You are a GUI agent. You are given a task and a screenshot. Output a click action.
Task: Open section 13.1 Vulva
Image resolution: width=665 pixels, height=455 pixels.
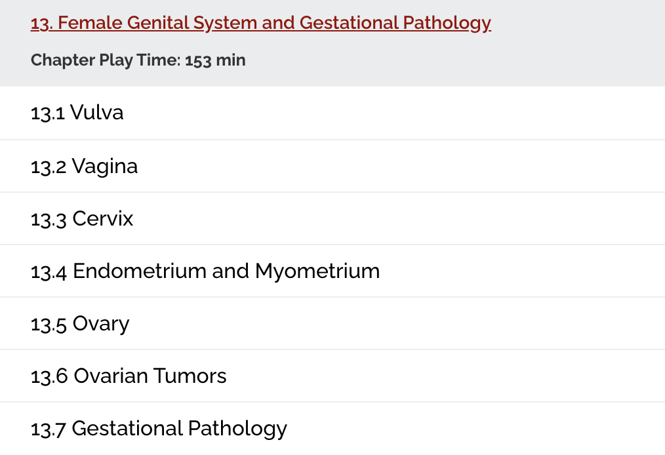coord(96,113)
